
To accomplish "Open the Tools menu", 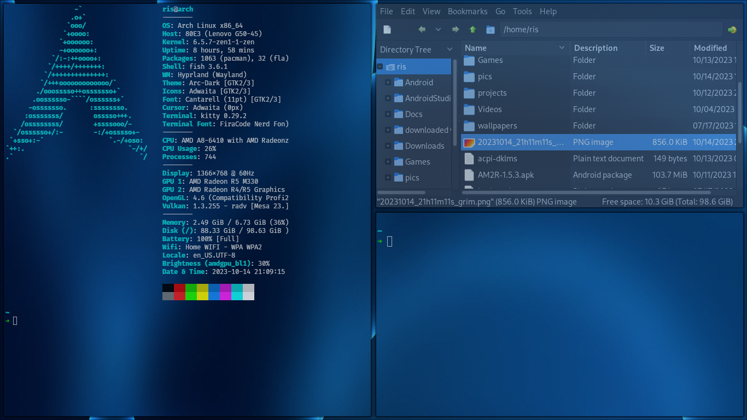I will point(522,11).
